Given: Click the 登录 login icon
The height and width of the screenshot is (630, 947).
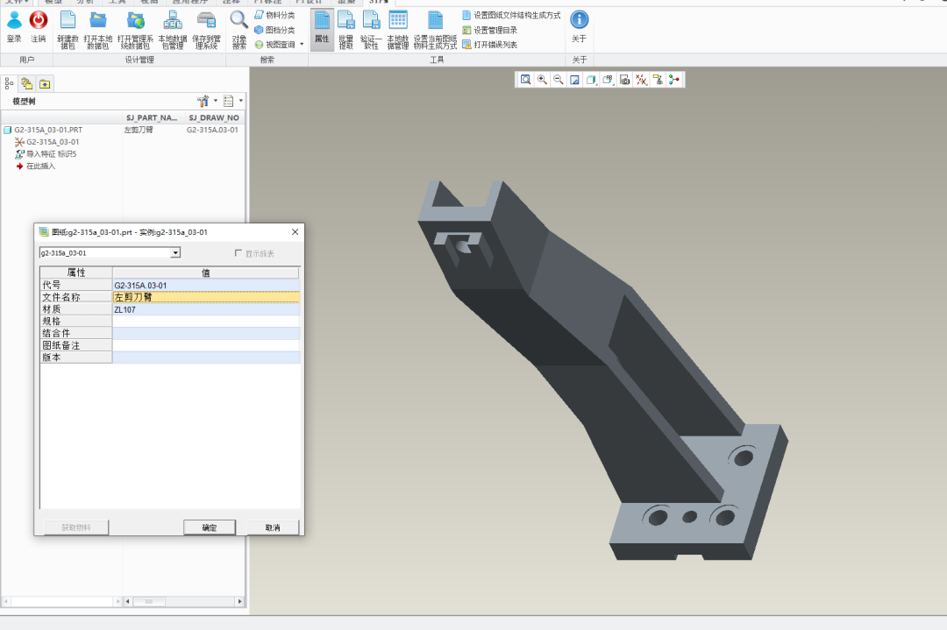Looking at the screenshot, I should (x=14, y=21).
